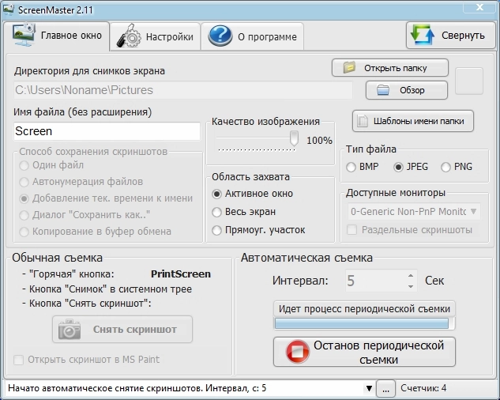The image size is (500, 400).
Task: Decrease interval with the down arrow
Action: [x=411, y=286]
